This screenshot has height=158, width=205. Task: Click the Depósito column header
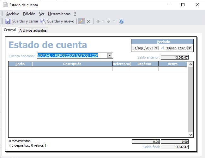pos(144,64)
